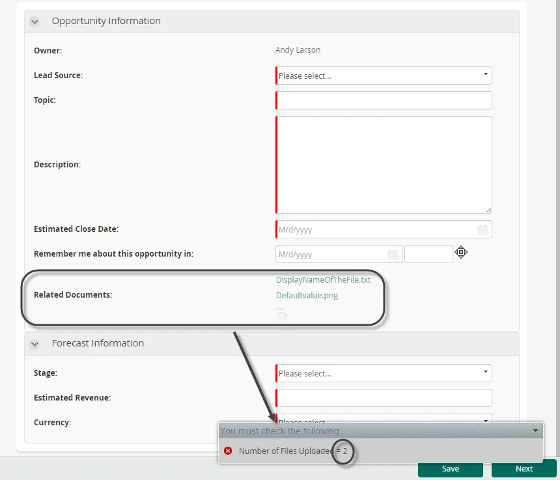Collapse the Opportunity Information section chevron
The image size is (560, 480).
coord(35,21)
